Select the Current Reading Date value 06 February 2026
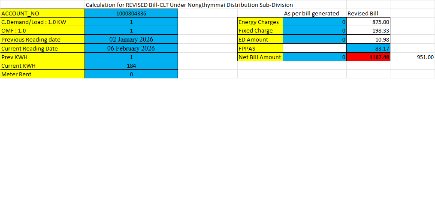The height and width of the screenshot is (197, 435). (131, 48)
